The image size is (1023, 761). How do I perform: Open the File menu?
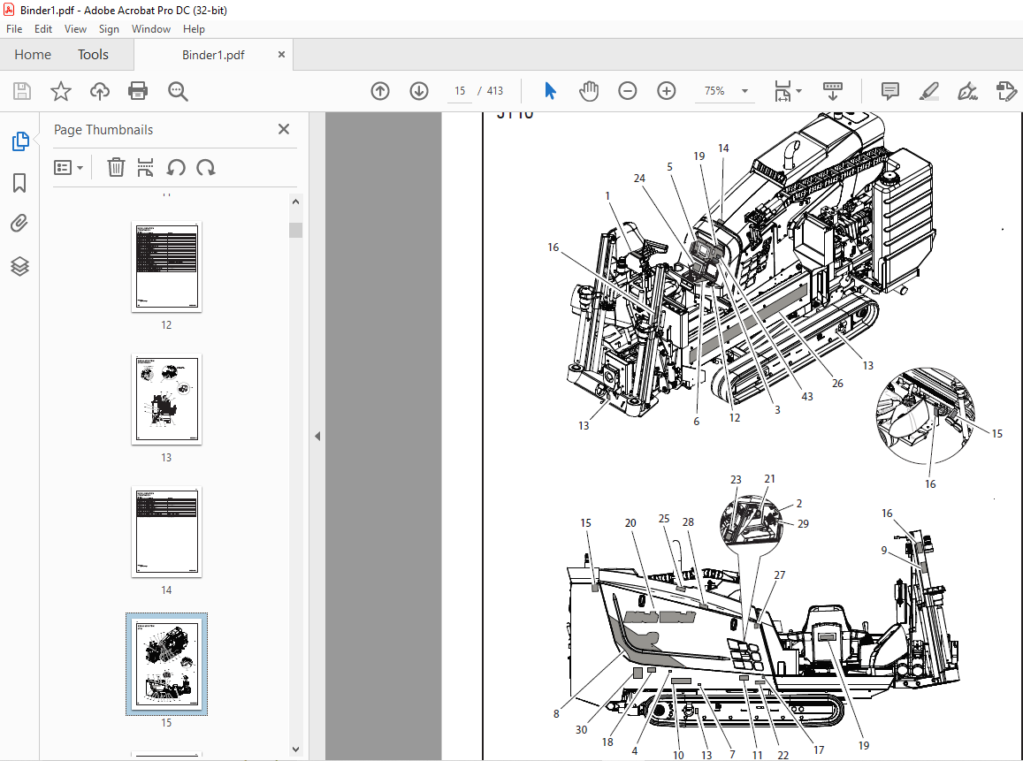click(x=13, y=28)
